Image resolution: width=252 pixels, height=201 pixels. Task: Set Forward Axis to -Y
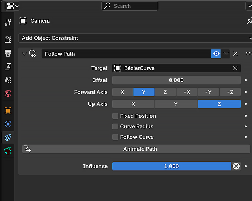point(208,92)
